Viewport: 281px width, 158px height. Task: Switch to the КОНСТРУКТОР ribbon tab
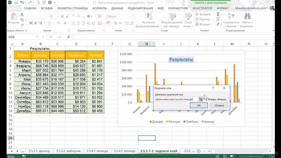click(x=202, y=8)
